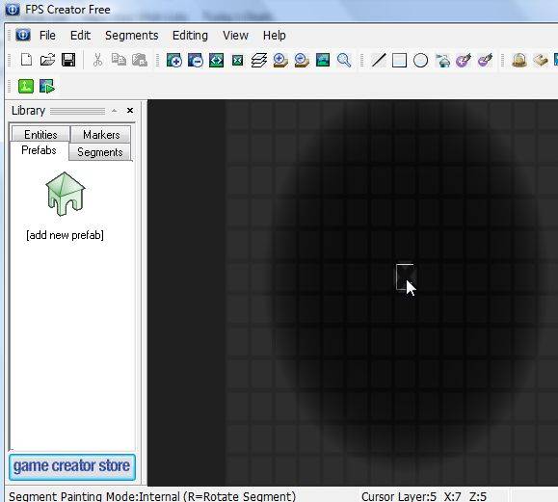
Task: Click the highlighted grid cell in editor
Action: pyautogui.click(x=405, y=277)
